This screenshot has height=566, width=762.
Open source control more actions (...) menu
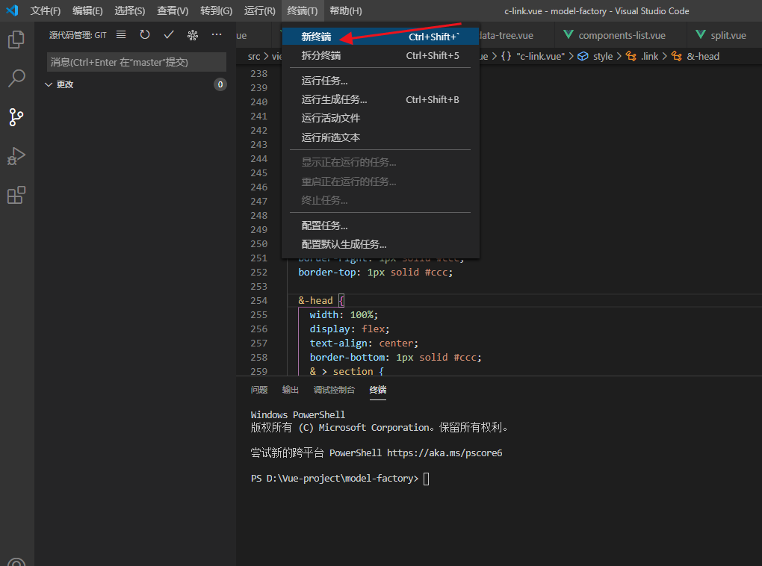pyautogui.click(x=217, y=34)
